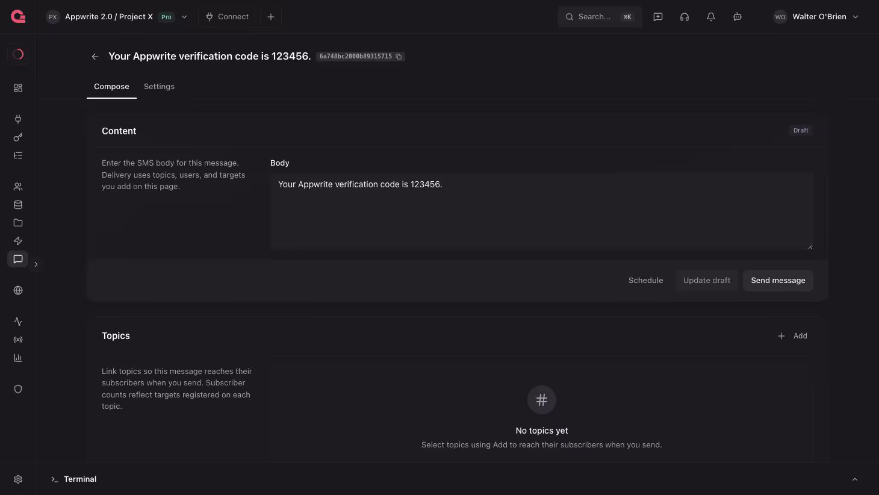
Task: Add a topic using the Add button
Action: [x=792, y=336]
